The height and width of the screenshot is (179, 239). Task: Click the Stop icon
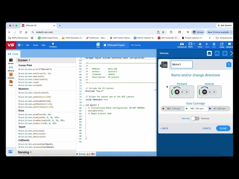tap(214, 45)
